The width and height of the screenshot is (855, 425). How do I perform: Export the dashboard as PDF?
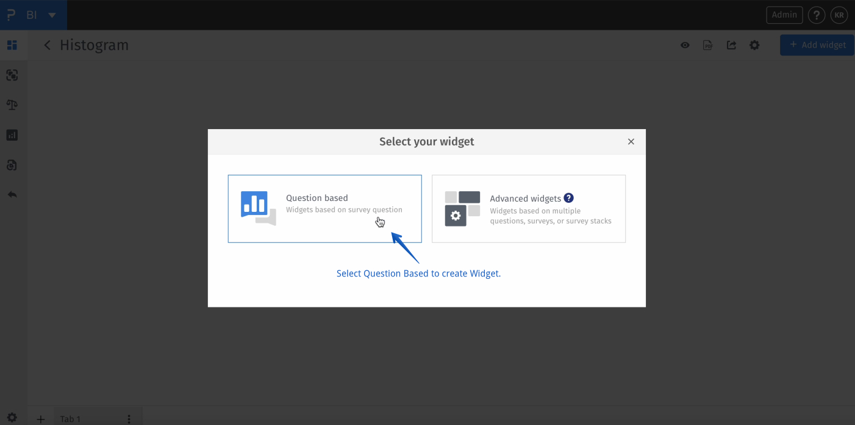tap(707, 44)
